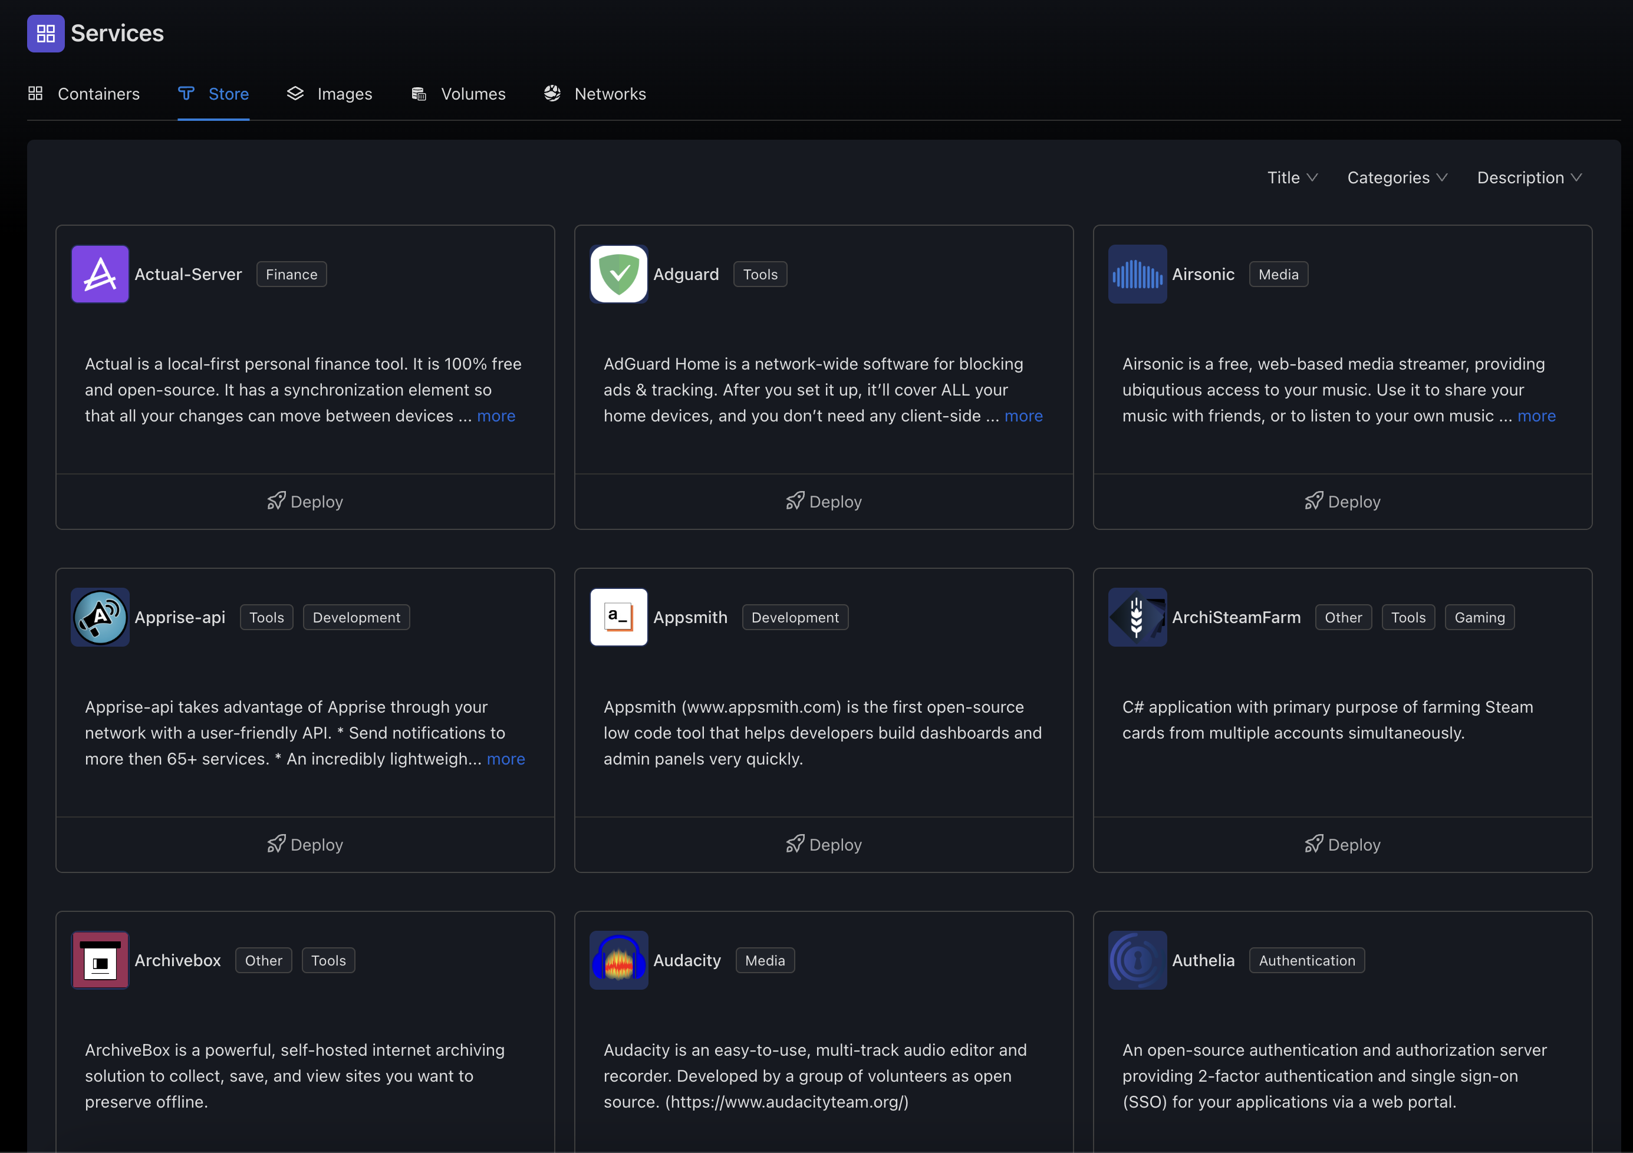Click the Tools tag on Adguard

point(760,275)
